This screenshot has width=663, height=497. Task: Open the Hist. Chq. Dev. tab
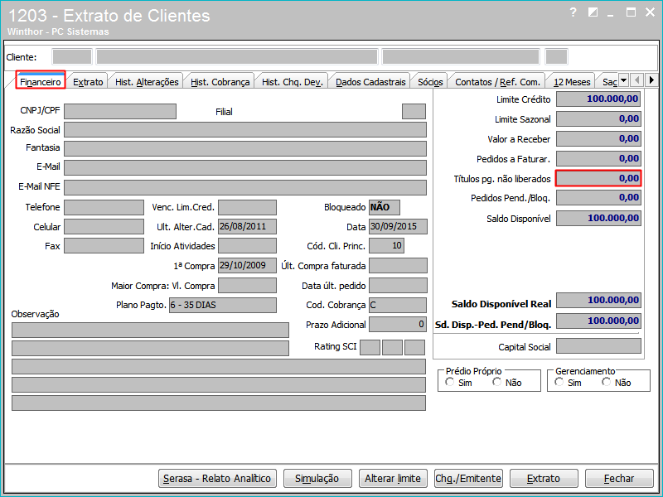tap(293, 81)
